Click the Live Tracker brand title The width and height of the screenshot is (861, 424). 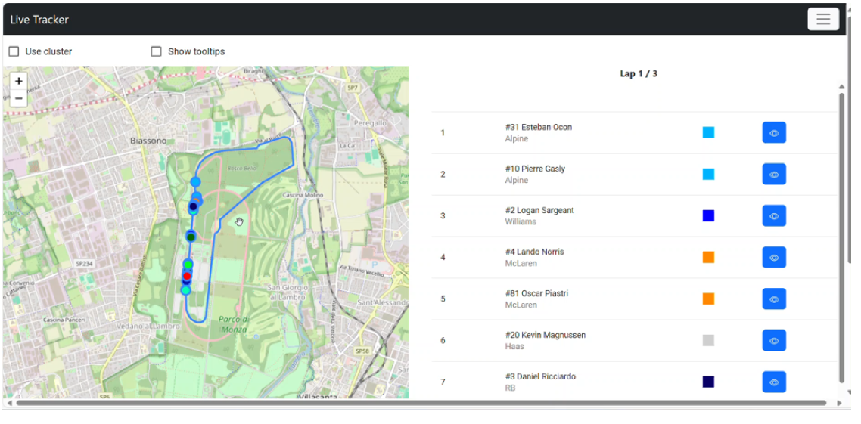tap(39, 20)
